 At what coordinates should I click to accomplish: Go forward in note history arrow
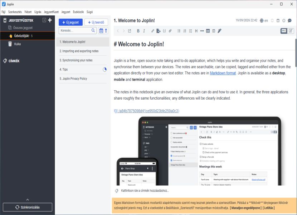(124, 31)
